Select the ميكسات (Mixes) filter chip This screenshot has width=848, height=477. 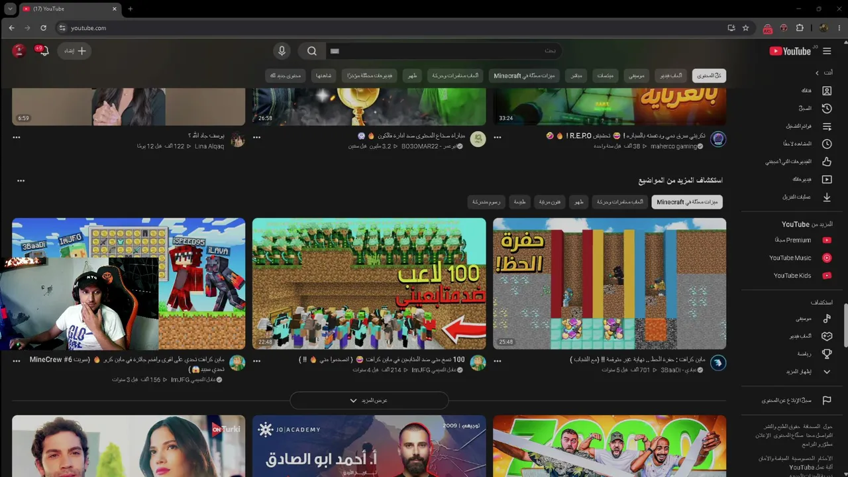tap(606, 76)
